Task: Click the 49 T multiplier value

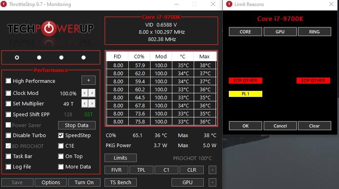Action: tap(68, 104)
